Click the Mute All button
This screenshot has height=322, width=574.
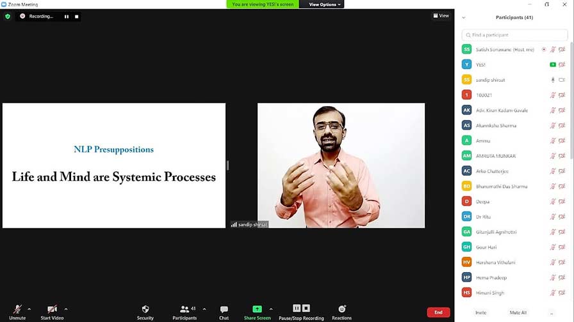(x=518, y=312)
